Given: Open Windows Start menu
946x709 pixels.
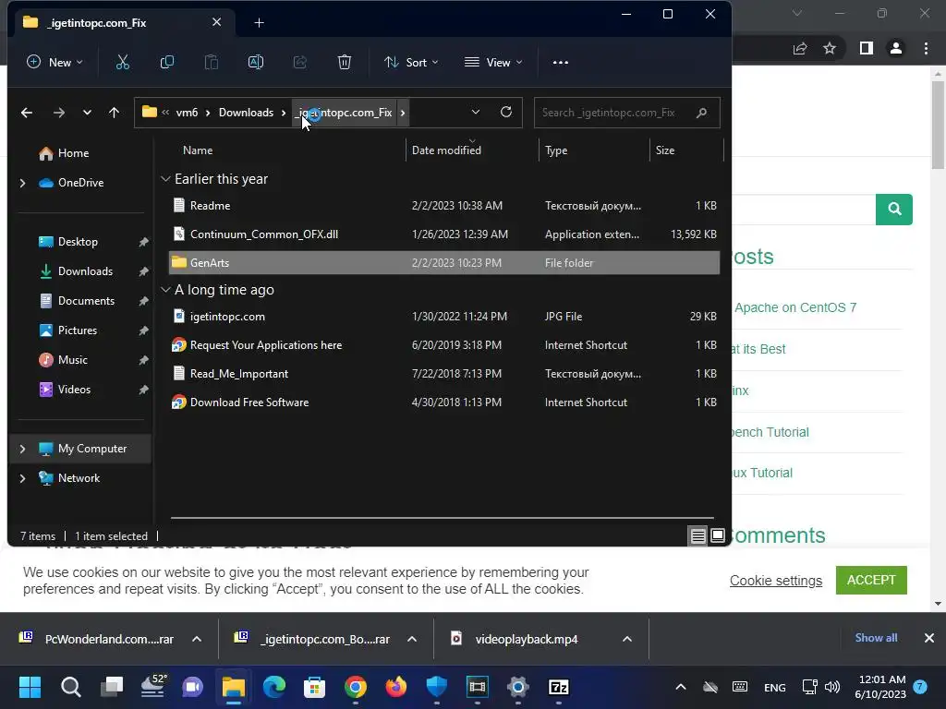Looking at the screenshot, I should 30,687.
